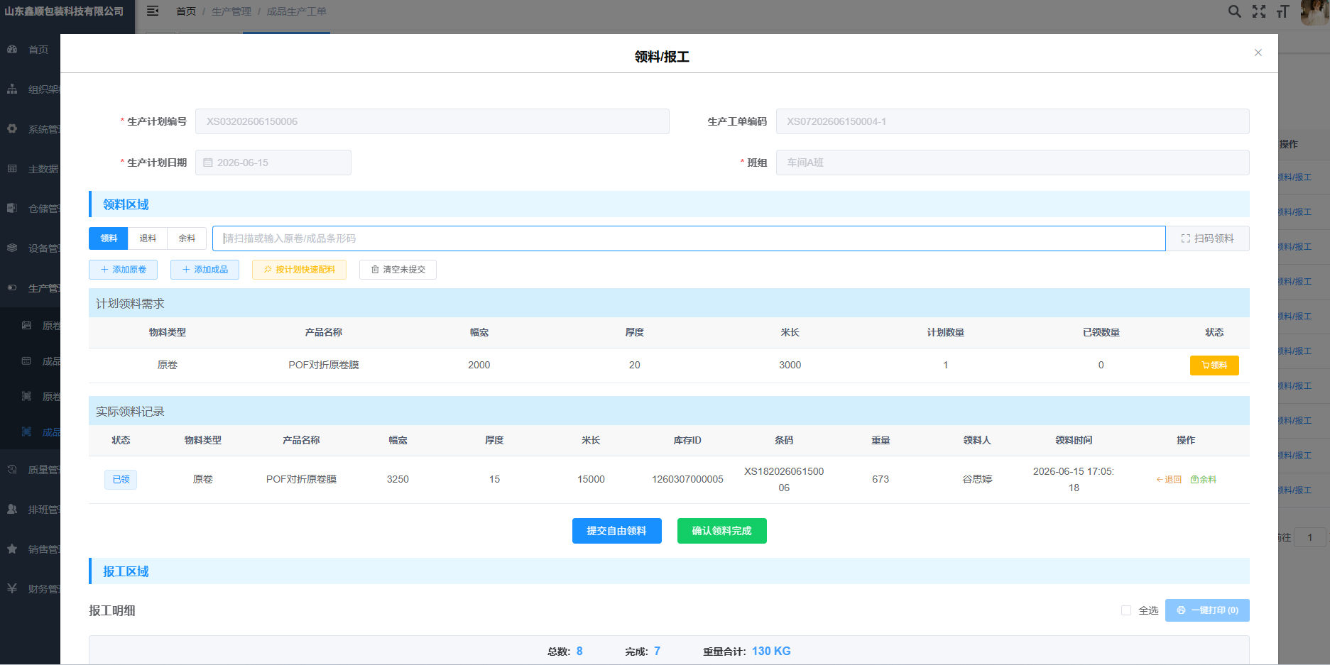The height and width of the screenshot is (665, 1330).
Task: Click the 扫码领料 scan button
Action: pyautogui.click(x=1207, y=238)
